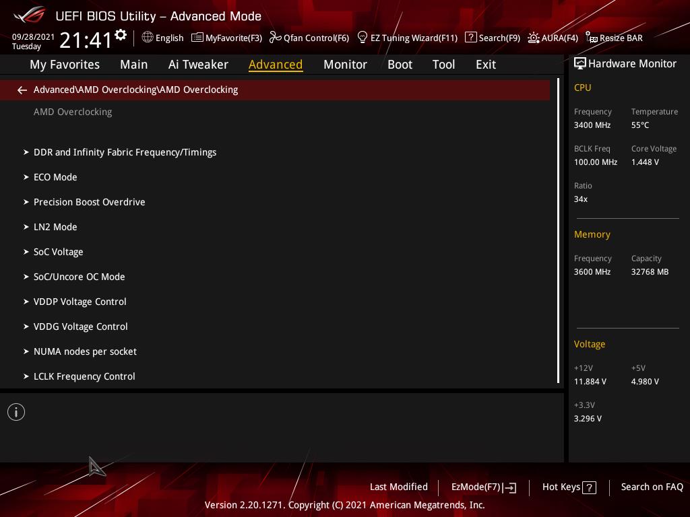
Task: Switch to the Ai Tweaker tab
Action: coord(198,65)
